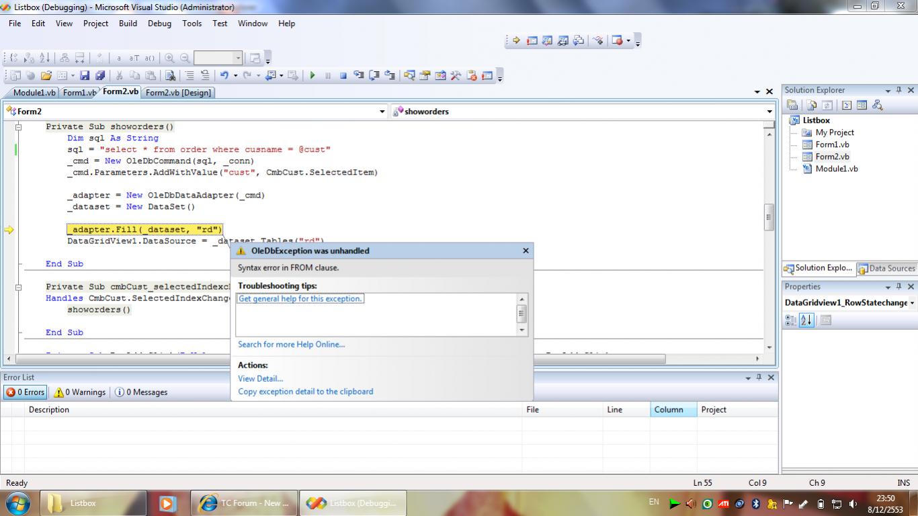Sort Error List by Description column
The width and height of the screenshot is (918, 516).
click(274, 409)
